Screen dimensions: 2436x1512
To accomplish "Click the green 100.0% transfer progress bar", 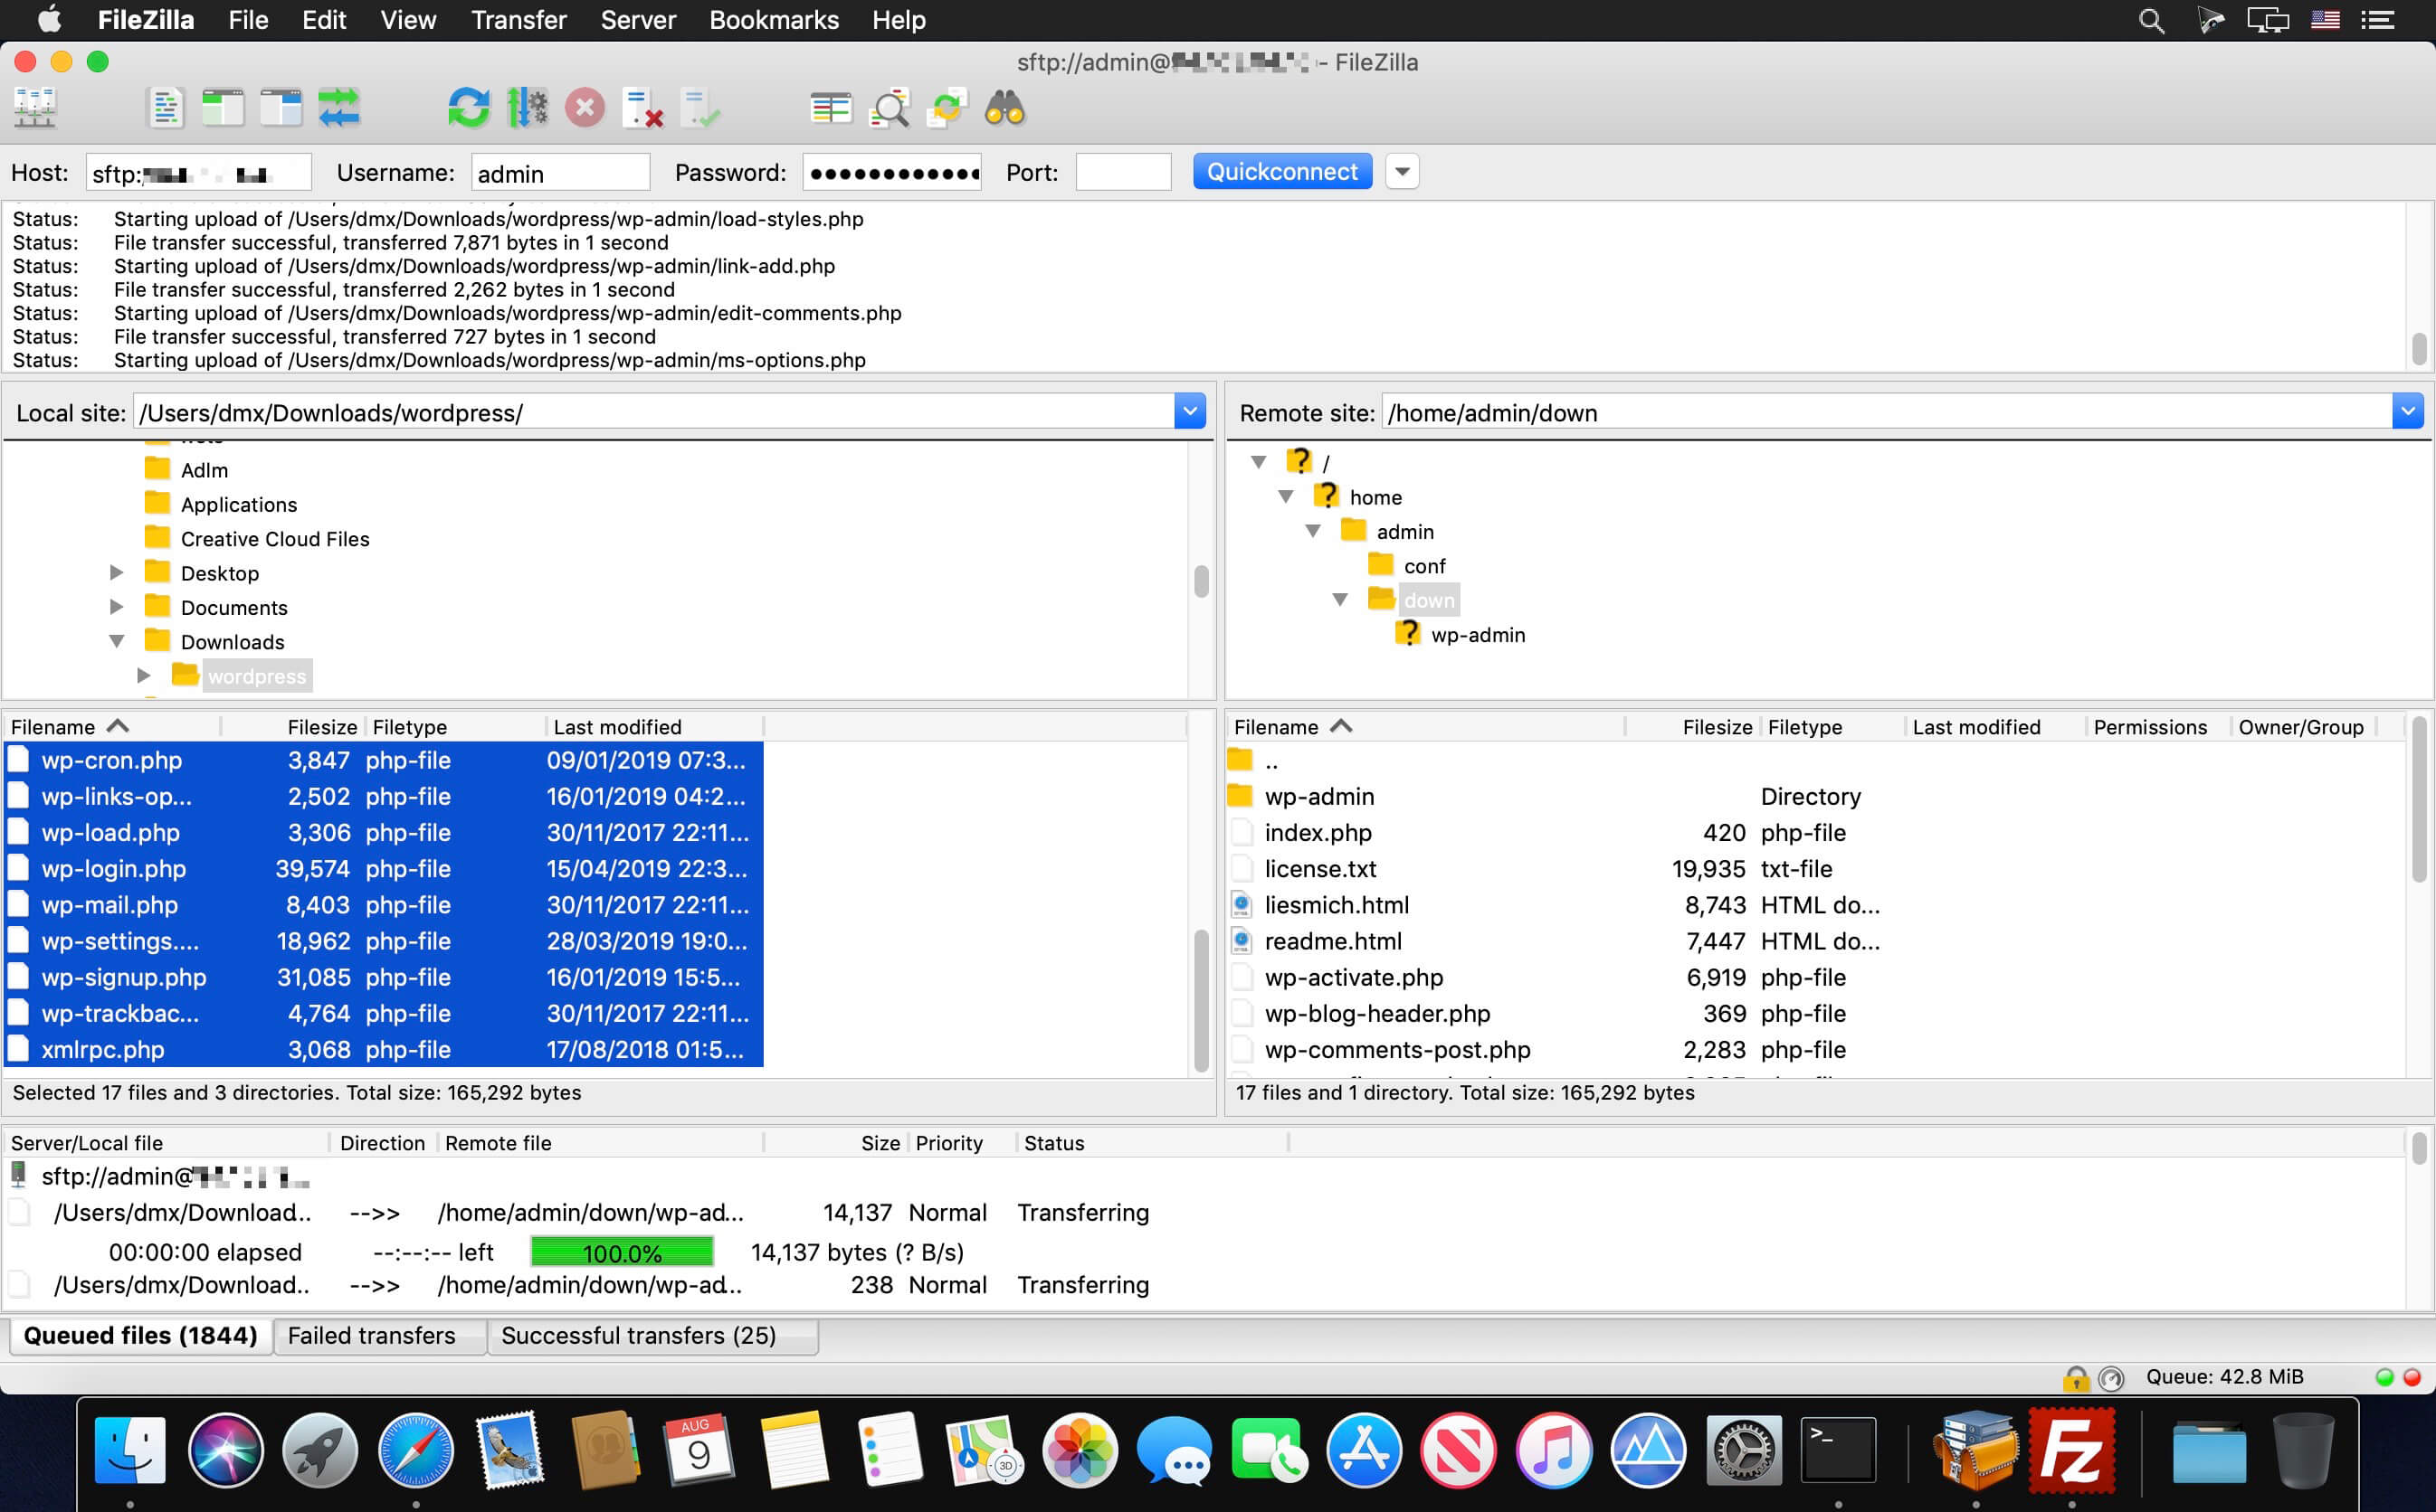I will click(622, 1252).
